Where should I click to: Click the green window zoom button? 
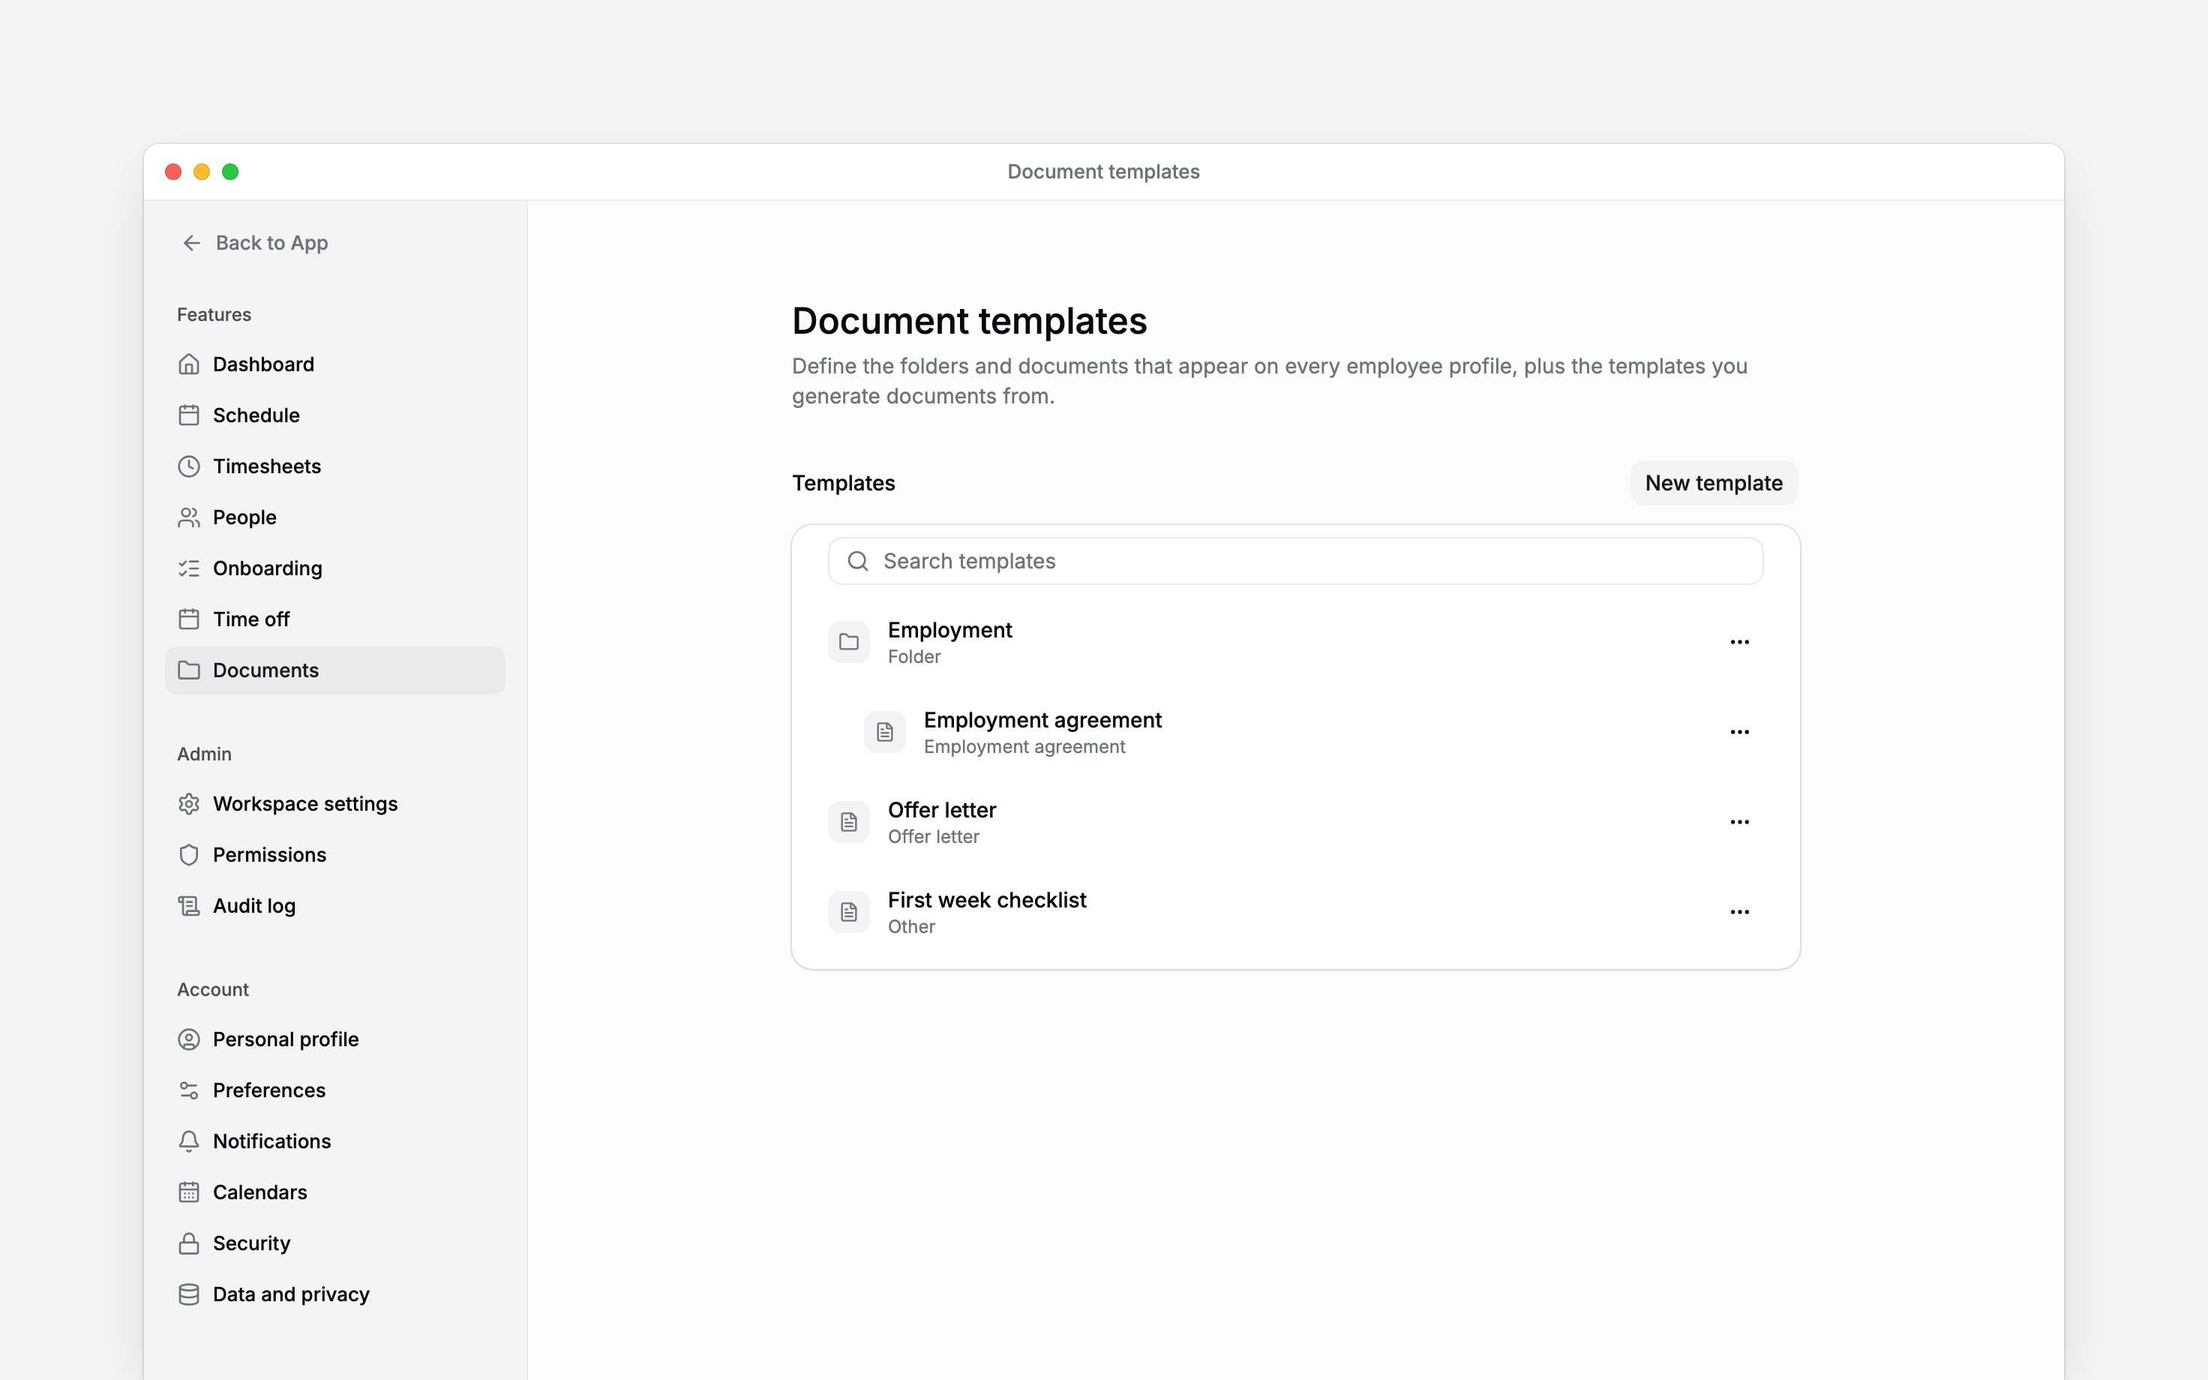[x=231, y=172]
